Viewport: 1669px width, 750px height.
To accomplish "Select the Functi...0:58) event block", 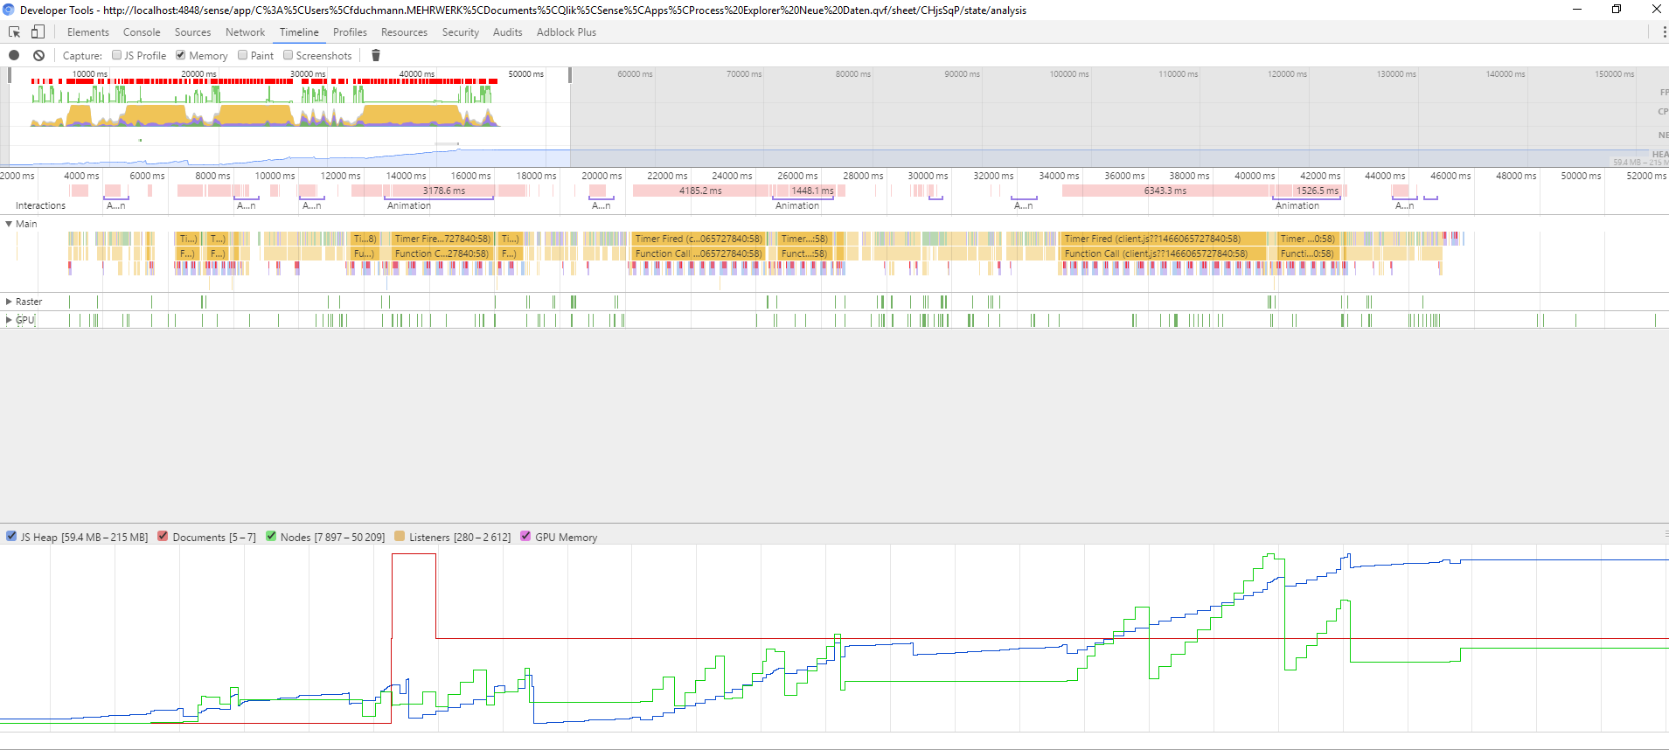I will click(x=1307, y=253).
